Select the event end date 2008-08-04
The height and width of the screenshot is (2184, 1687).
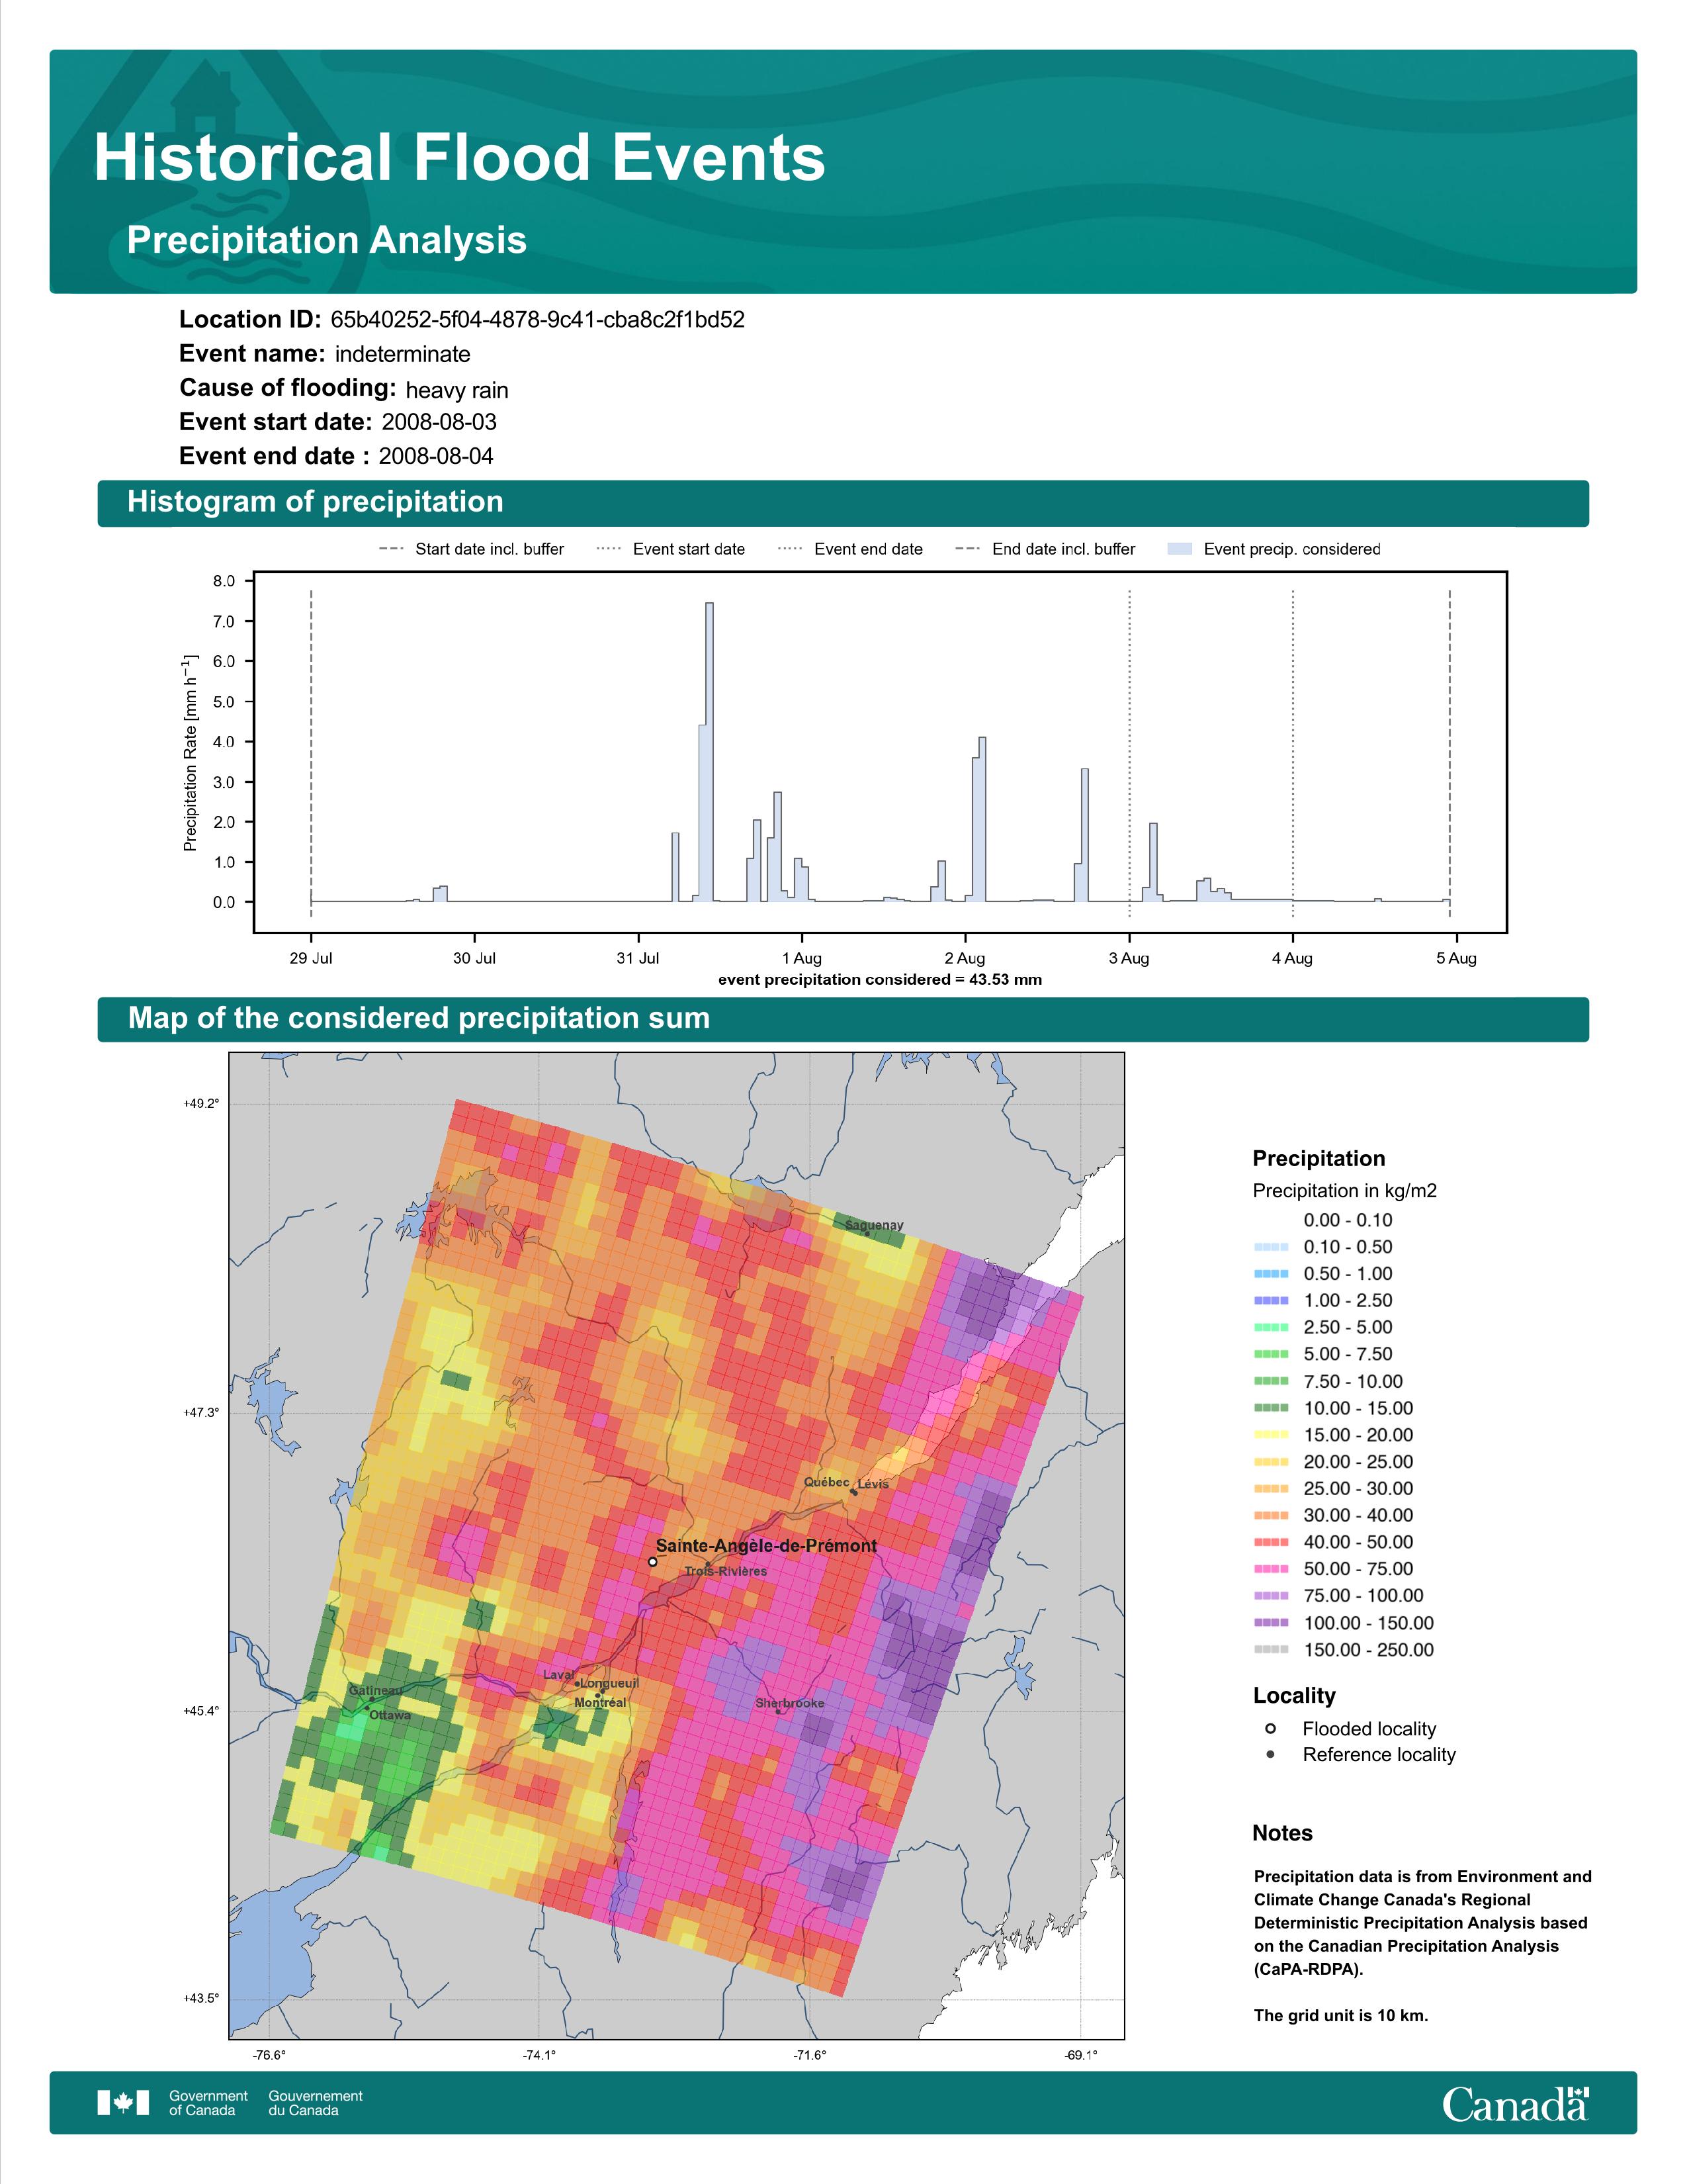click(x=436, y=456)
